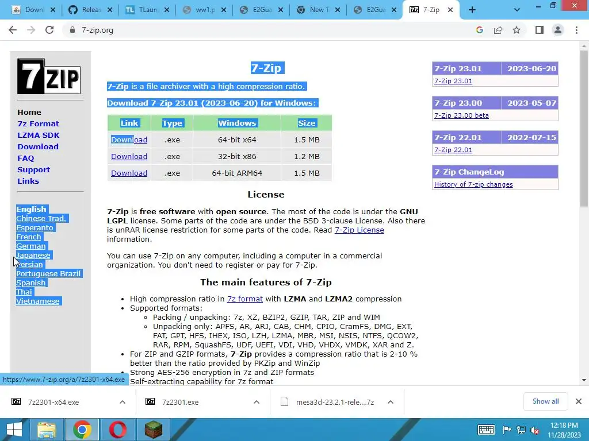Open LZMA SDK sidebar link
This screenshot has width=589, height=441.
39,136
